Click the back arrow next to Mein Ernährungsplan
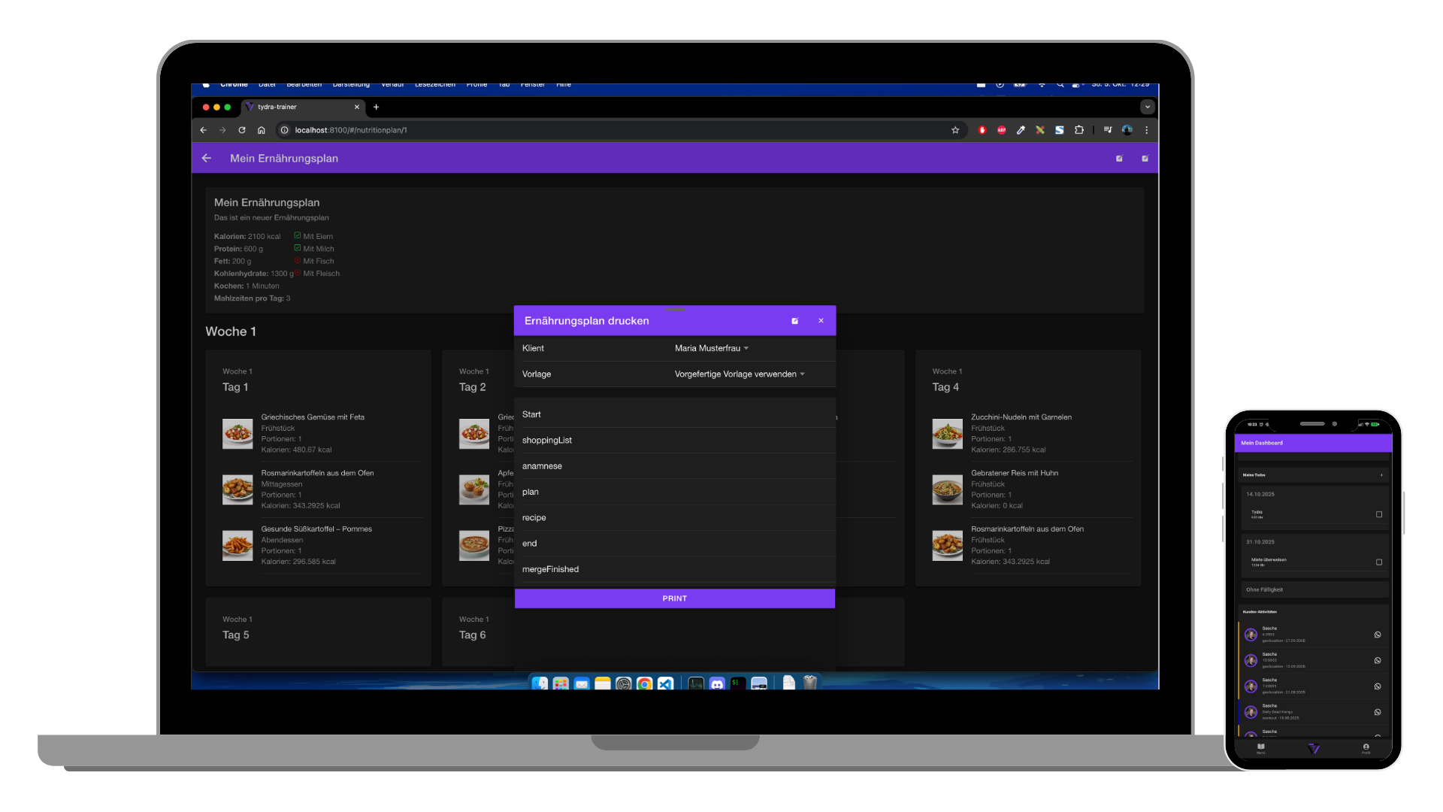 click(207, 158)
